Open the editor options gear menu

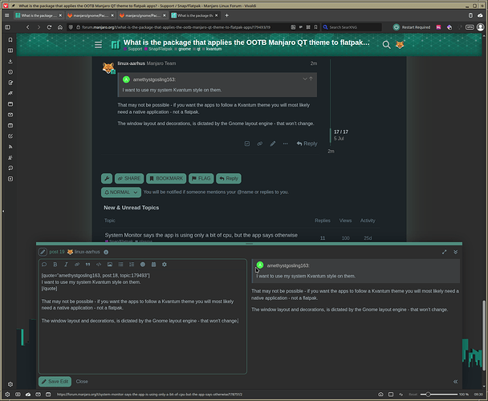coord(165,265)
